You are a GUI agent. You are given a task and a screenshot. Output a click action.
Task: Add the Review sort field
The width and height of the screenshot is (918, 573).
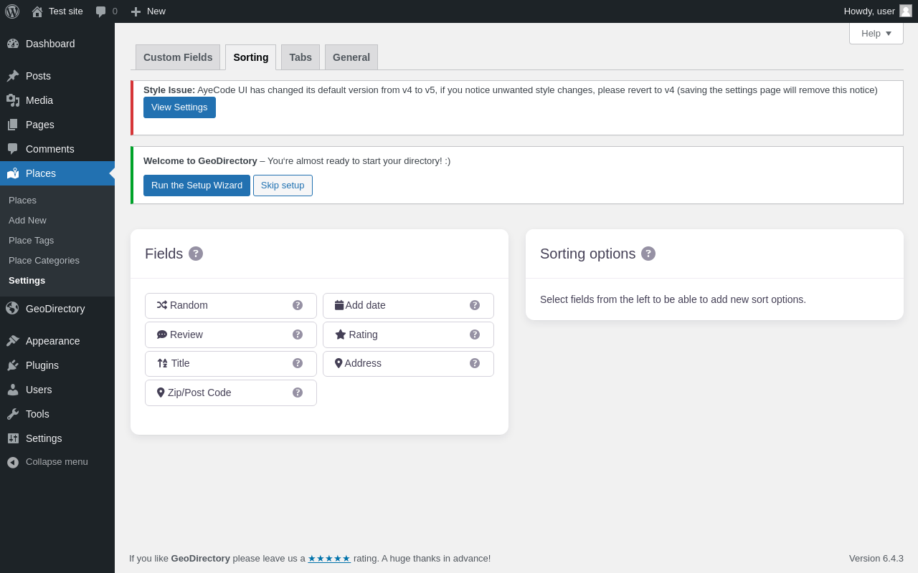(x=231, y=334)
